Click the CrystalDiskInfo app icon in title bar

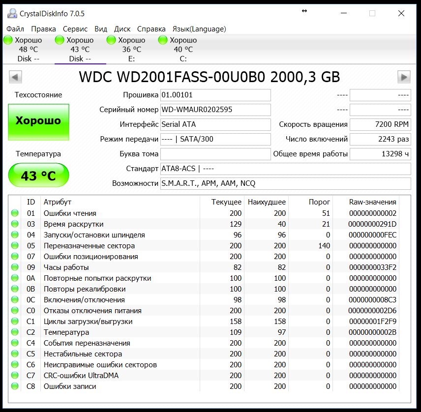tap(12, 13)
